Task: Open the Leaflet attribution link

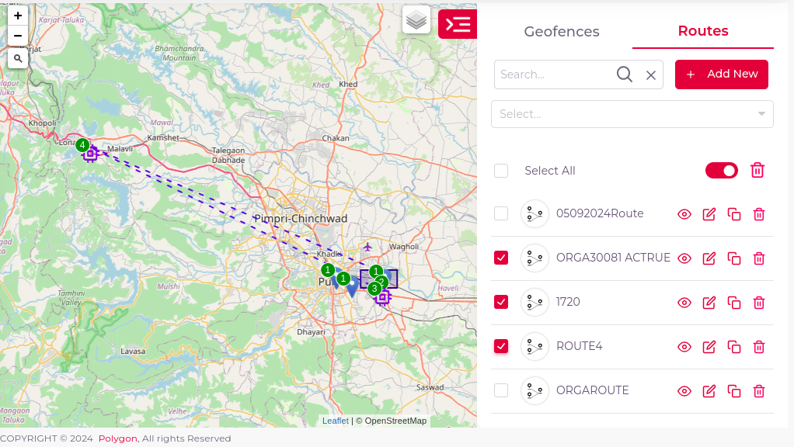Action: [335, 421]
